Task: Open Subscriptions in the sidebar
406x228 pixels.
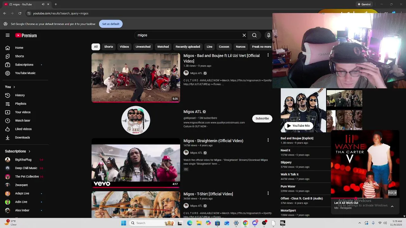Action: point(24,65)
